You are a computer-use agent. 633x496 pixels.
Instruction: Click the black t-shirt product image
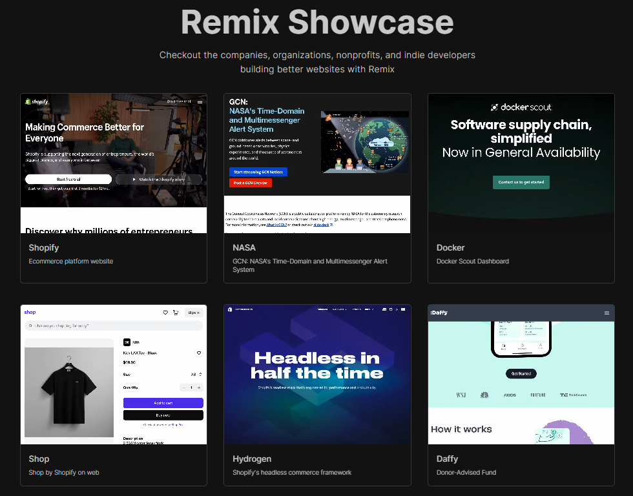click(x=69, y=392)
